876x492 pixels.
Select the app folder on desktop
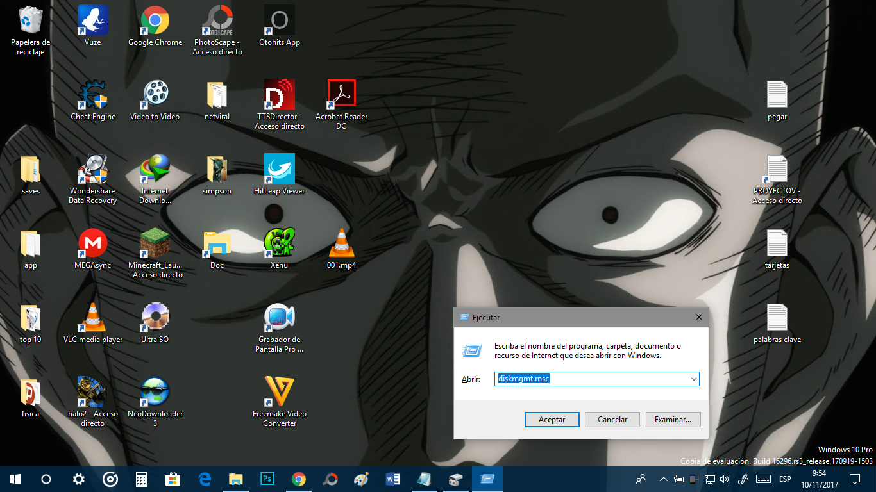pos(30,249)
